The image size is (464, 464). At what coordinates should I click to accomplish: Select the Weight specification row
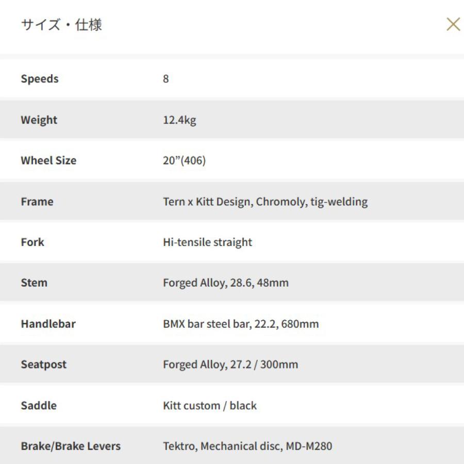pos(39,120)
